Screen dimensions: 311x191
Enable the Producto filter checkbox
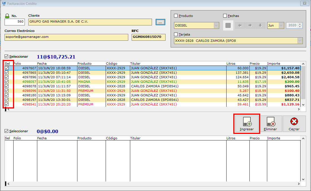(176, 16)
